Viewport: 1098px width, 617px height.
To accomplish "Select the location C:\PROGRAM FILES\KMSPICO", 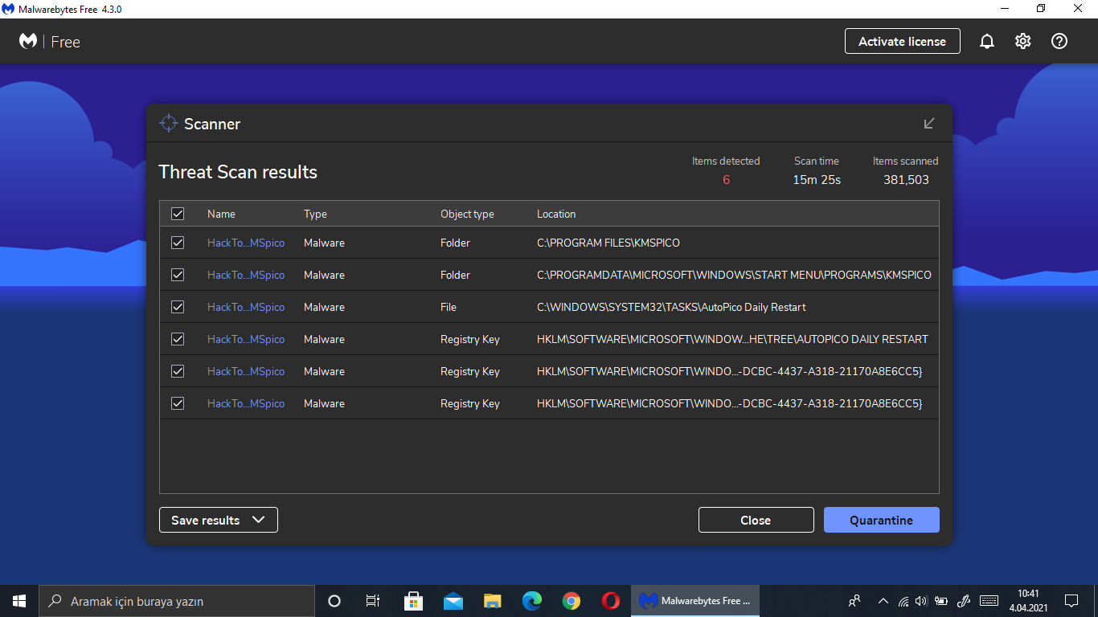I will [608, 243].
